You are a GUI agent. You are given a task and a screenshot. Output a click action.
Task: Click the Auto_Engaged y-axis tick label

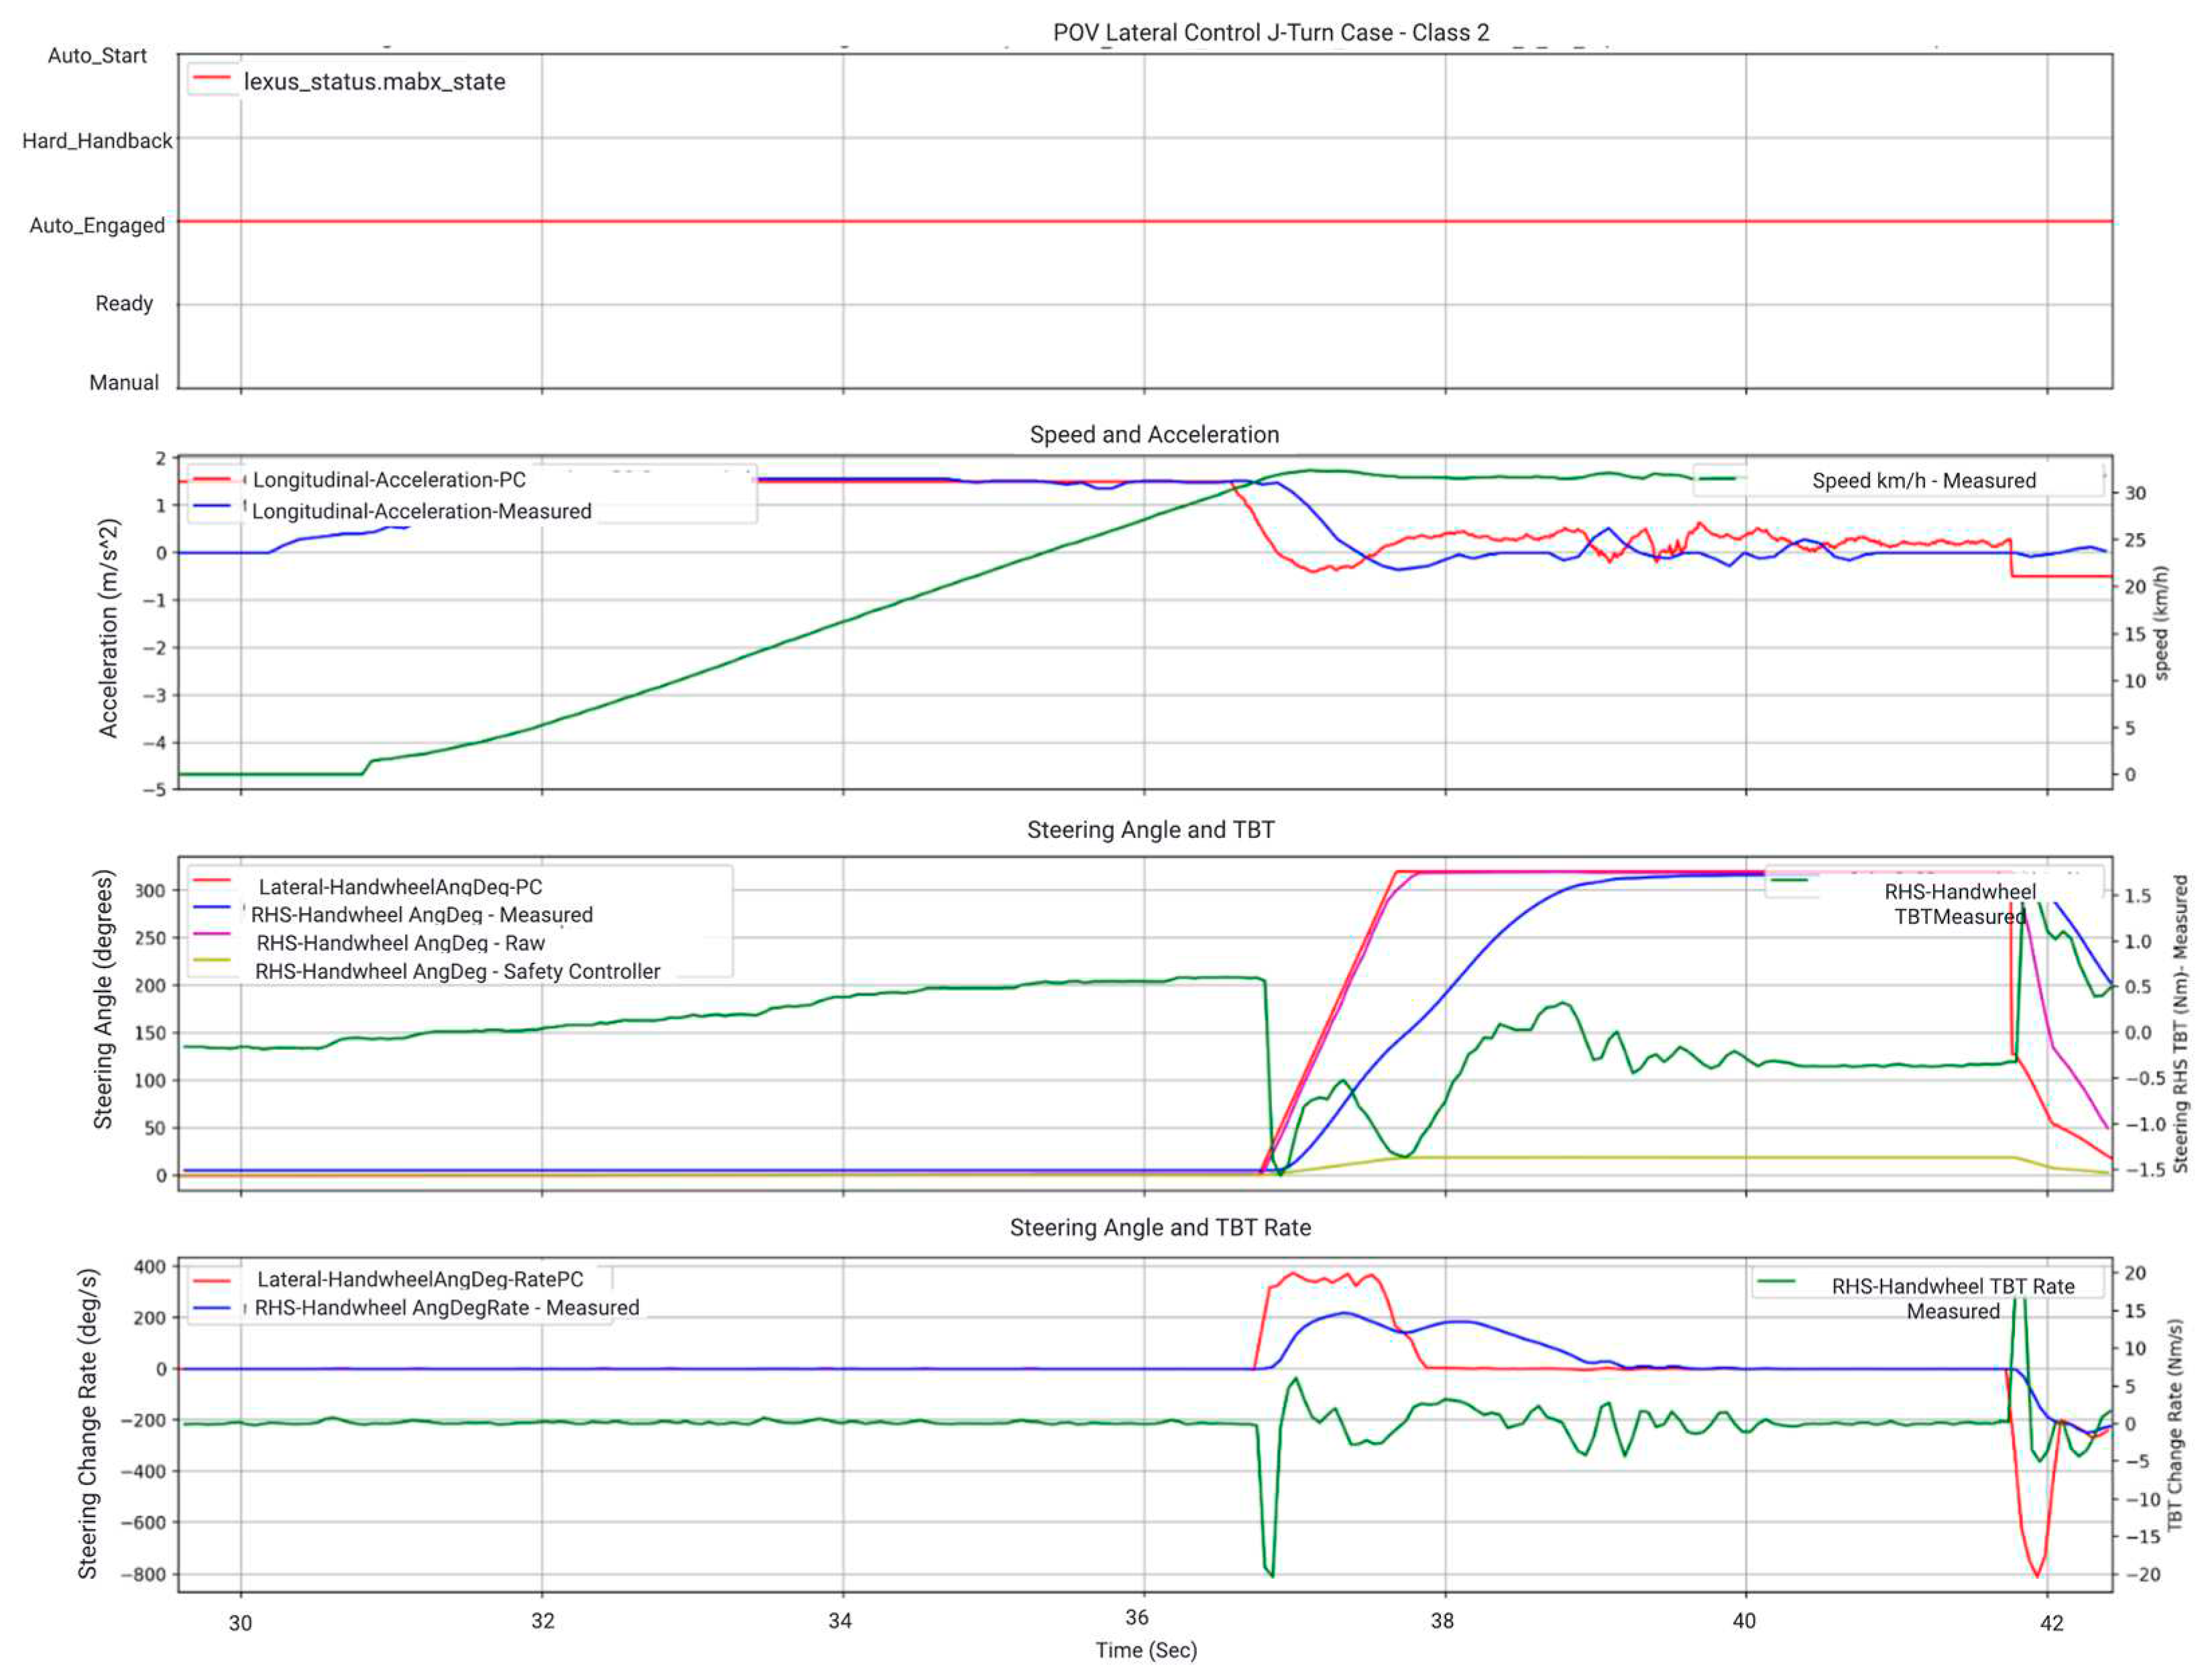click(x=97, y=226)
